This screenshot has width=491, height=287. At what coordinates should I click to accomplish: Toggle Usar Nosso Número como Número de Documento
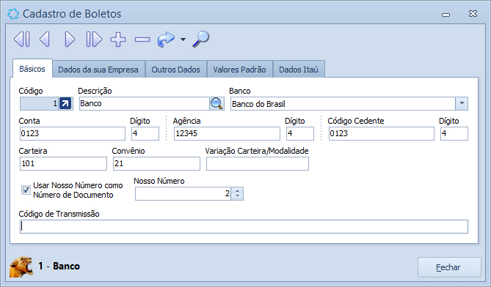26,190
